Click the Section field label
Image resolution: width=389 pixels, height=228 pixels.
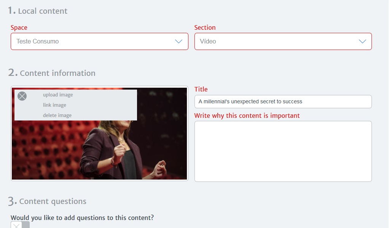click(x=205, y=27)
